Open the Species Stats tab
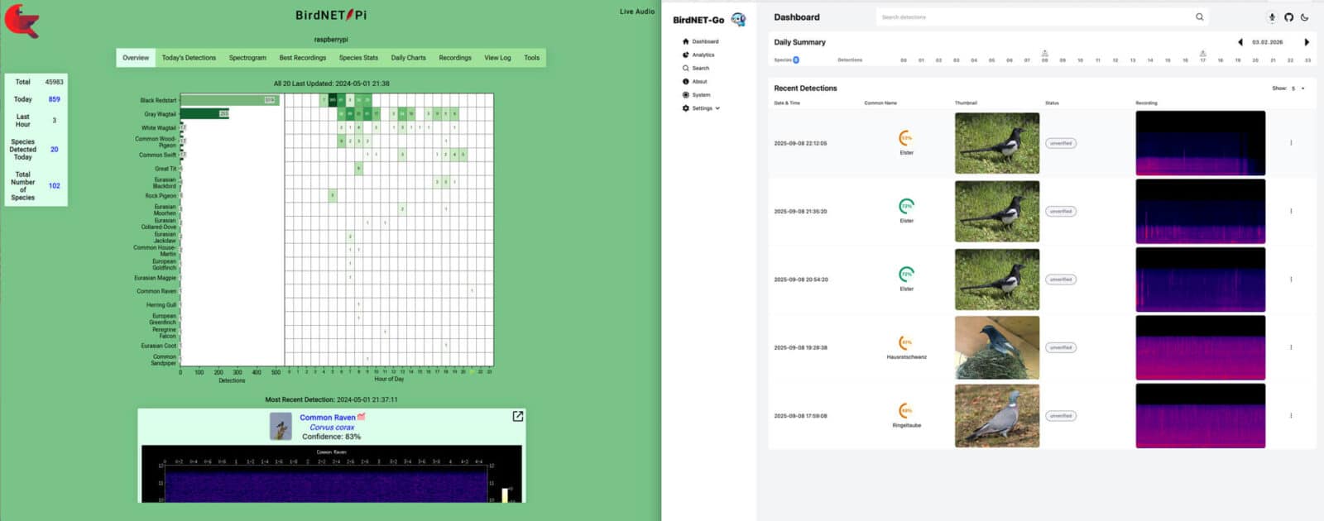The width and height of the screenshot is (1324, 521). tap(358, 58)
